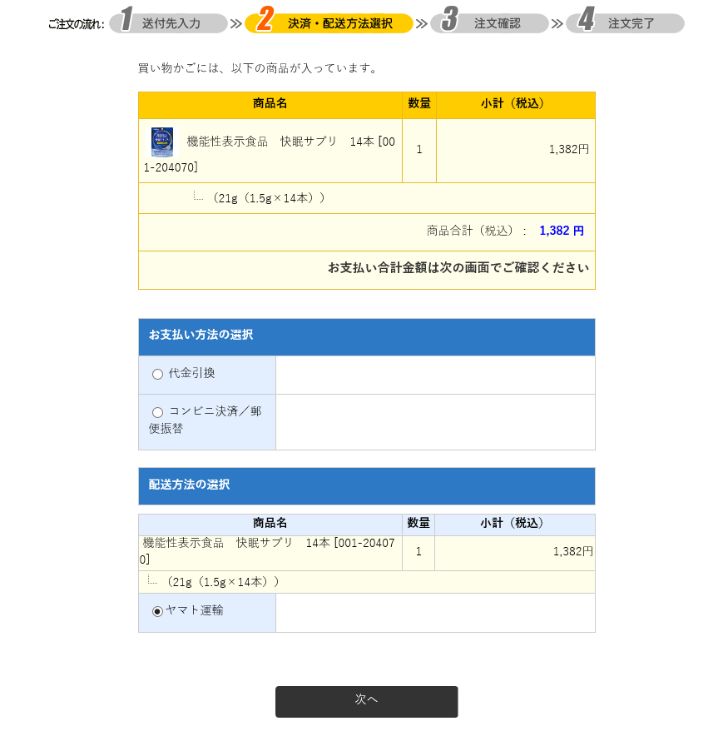
Task: Select the 代金引換 payment option
Action: tap(157, 374)
